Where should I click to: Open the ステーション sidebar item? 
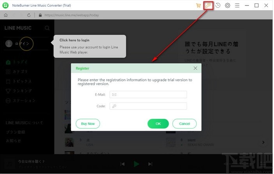(x=20, y=101)
